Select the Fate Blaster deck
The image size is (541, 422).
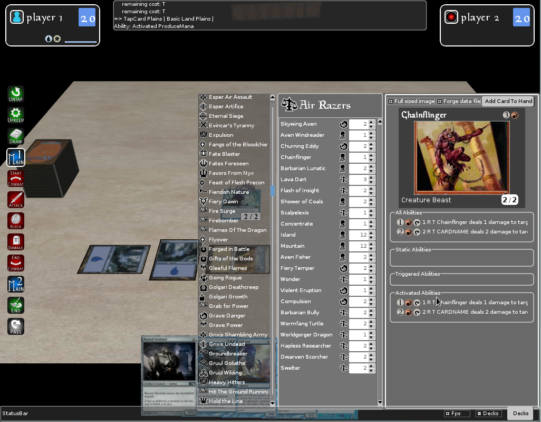pyautogui.click(x=224, y=154)
